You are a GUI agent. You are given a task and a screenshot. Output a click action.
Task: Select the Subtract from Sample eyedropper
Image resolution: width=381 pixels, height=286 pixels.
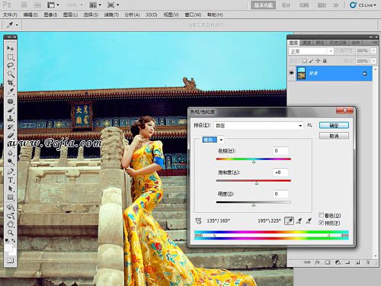309,220
